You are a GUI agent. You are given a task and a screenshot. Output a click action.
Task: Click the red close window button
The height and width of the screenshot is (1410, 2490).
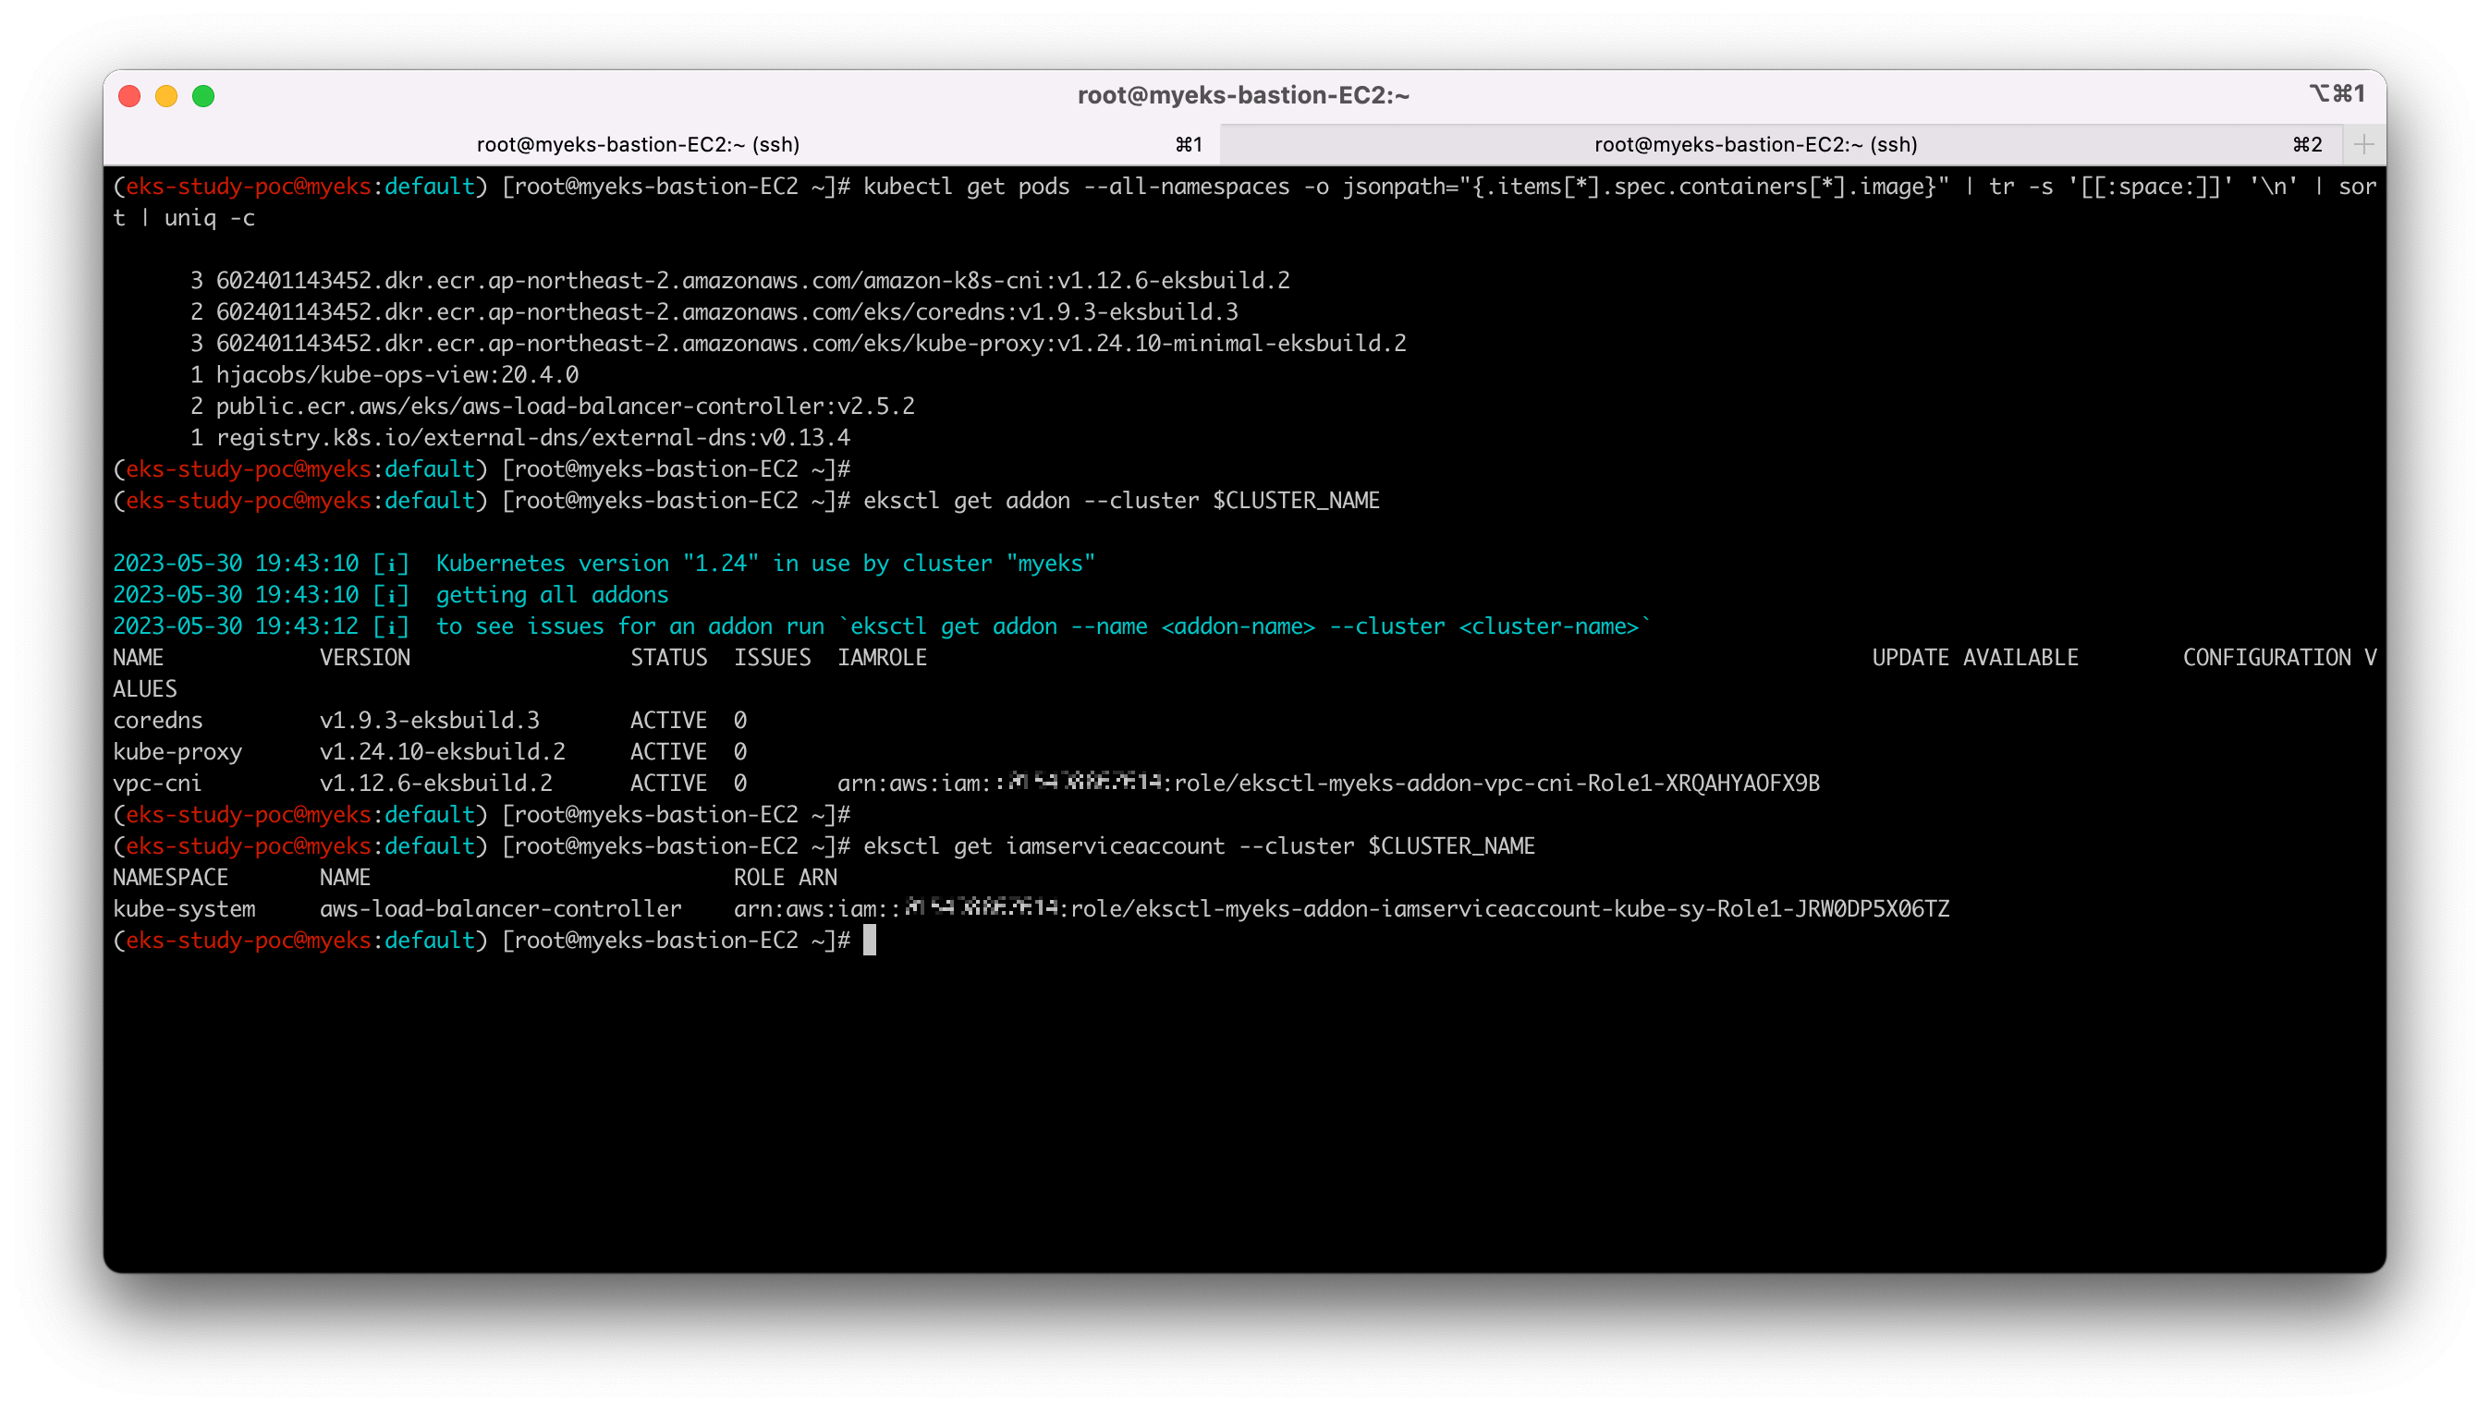point(128,96)
